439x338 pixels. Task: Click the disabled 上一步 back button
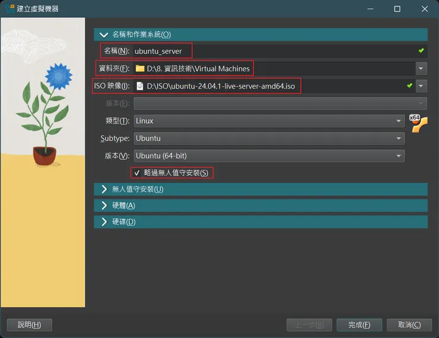click(x=309, y=325)
